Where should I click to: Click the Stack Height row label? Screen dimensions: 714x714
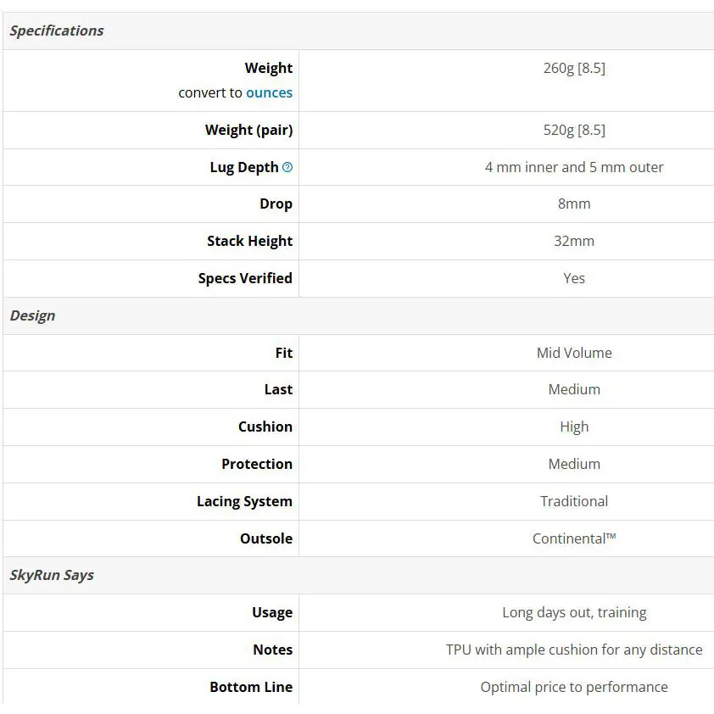pyautogui.click(x=249, y=241)
